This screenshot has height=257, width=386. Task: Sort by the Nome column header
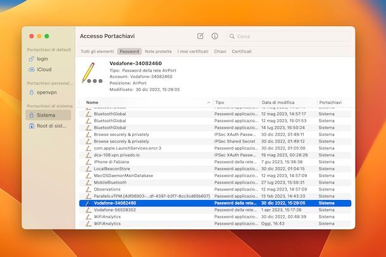[x=92, y=103]
